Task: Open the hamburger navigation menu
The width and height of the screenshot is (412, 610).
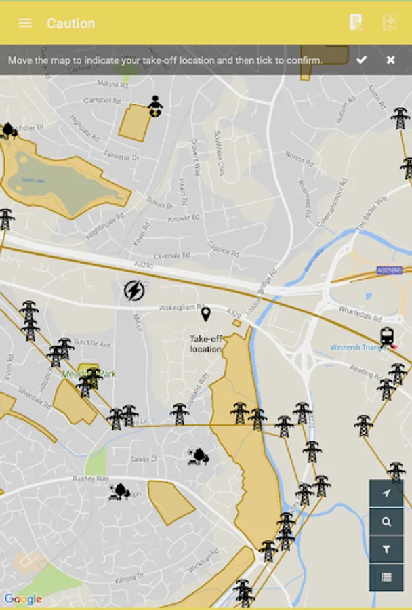Action: [x=25, y=23]
